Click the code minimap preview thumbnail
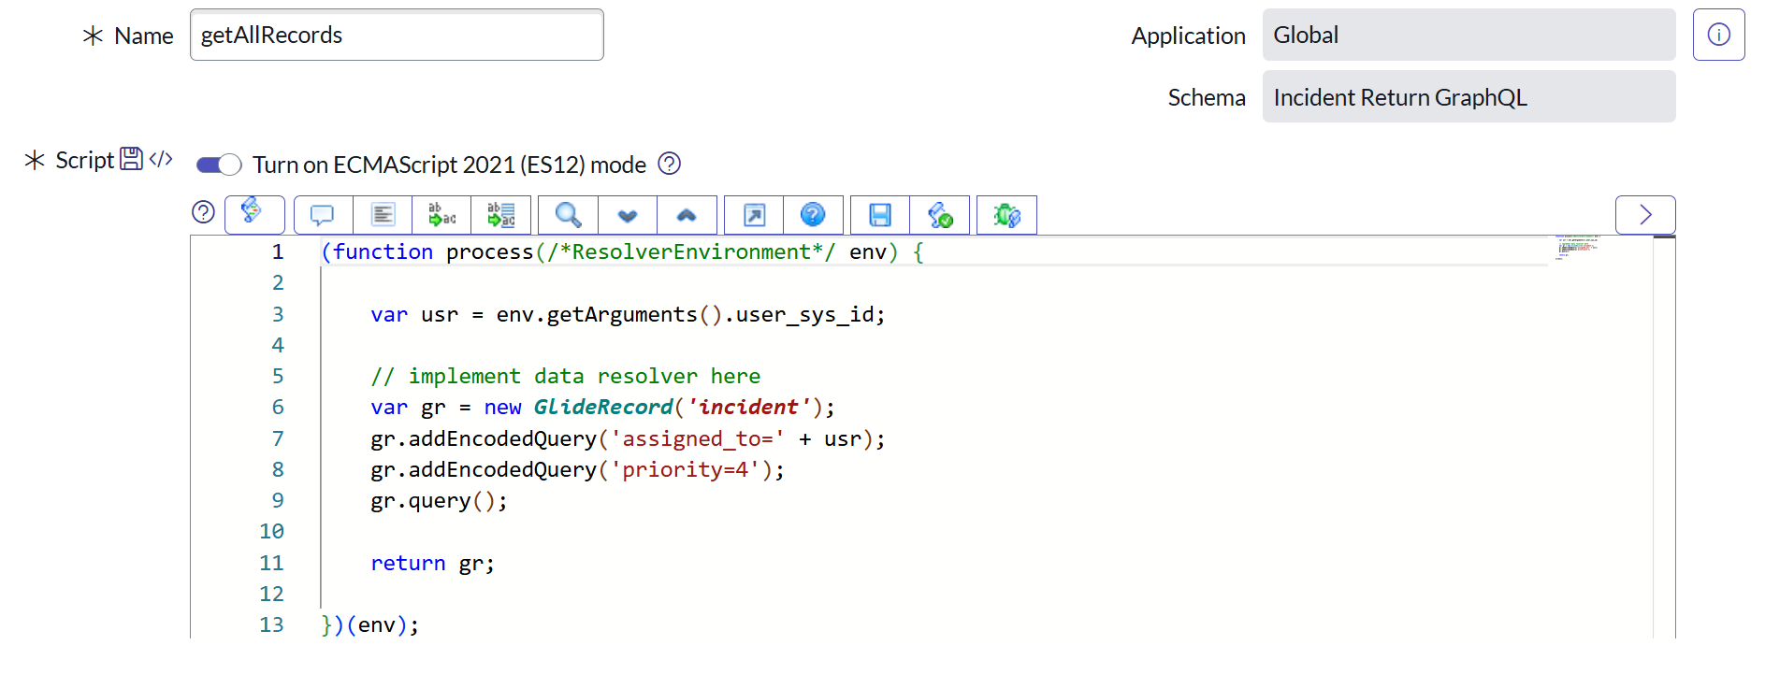 click(x=1578, y=247)
